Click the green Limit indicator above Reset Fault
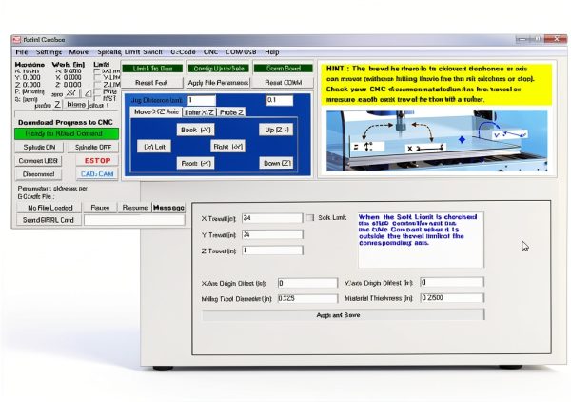This screenshot has height=402, width=571. tap(152, 69)
